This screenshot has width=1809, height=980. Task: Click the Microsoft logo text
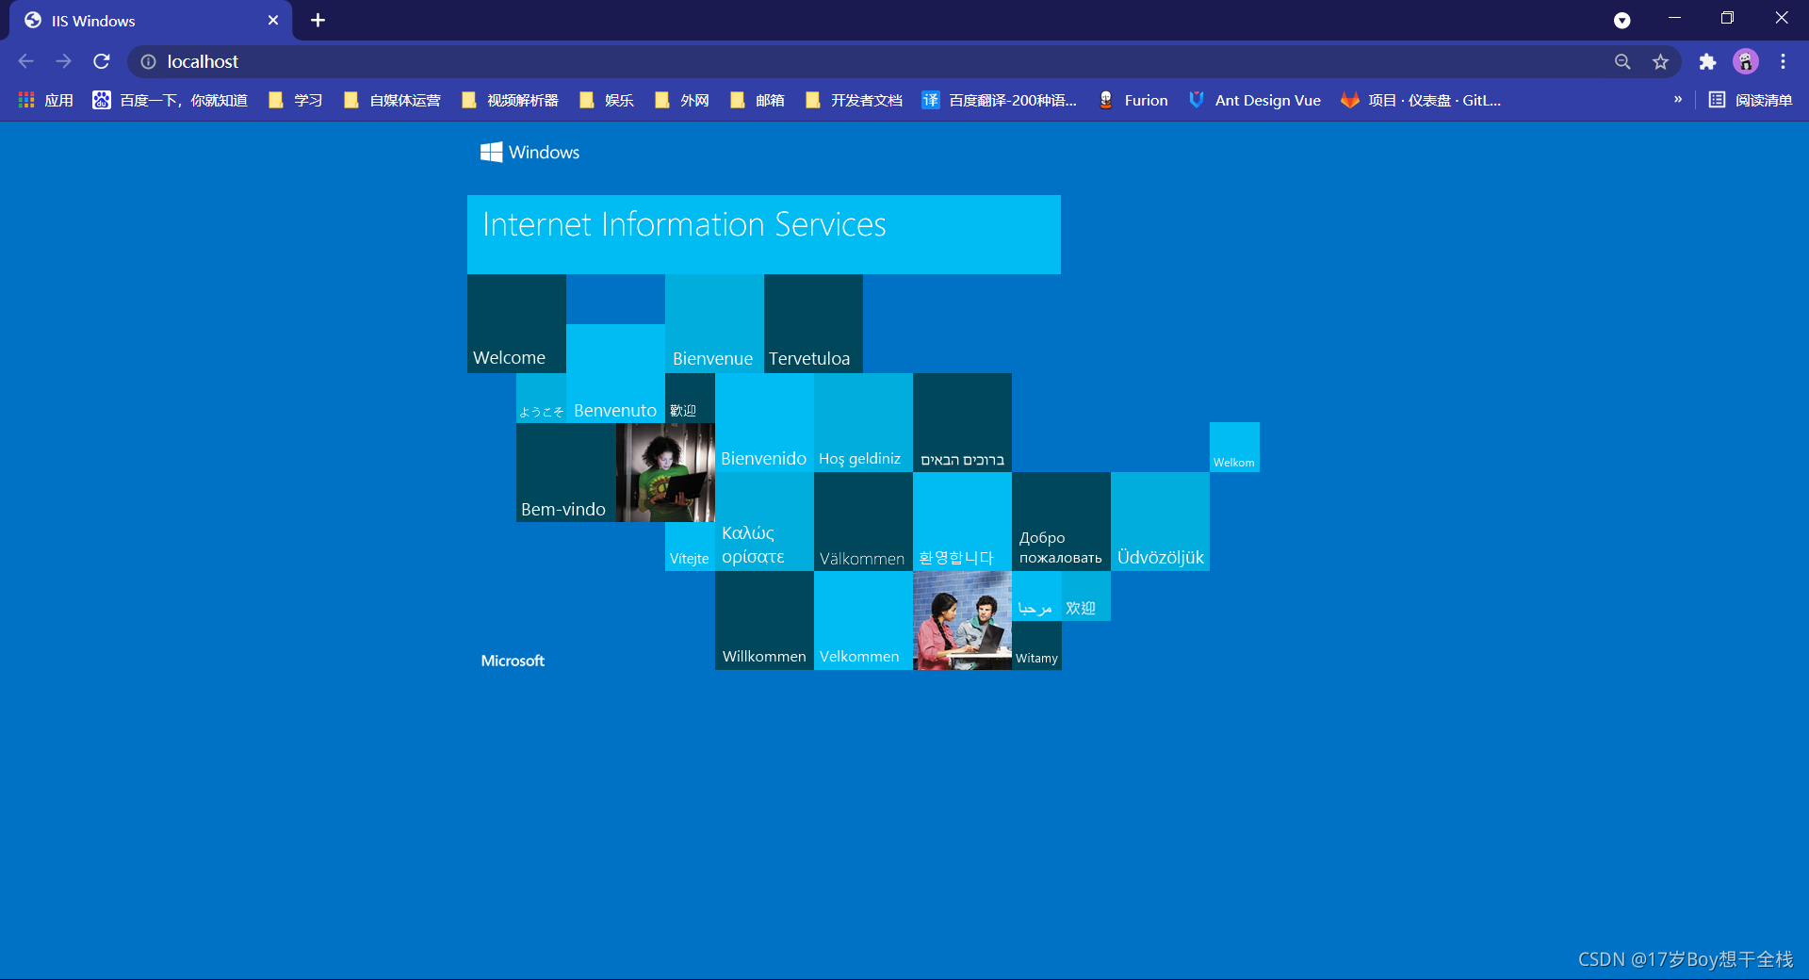(513, 661)
